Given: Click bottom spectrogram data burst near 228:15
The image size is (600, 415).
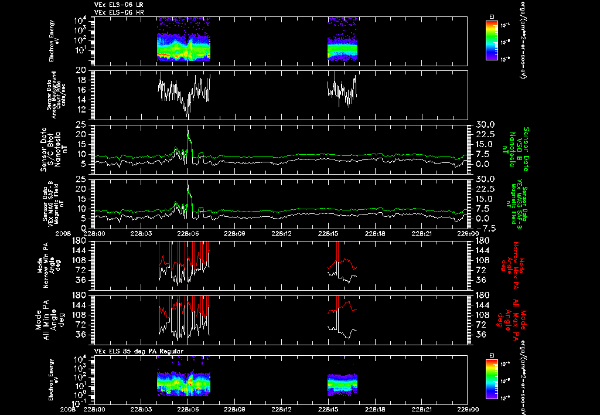Looking at the screenshot, I should click(342, 385).
